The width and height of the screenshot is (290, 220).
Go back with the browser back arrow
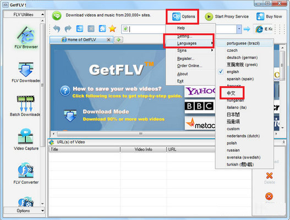click(57, 29)
